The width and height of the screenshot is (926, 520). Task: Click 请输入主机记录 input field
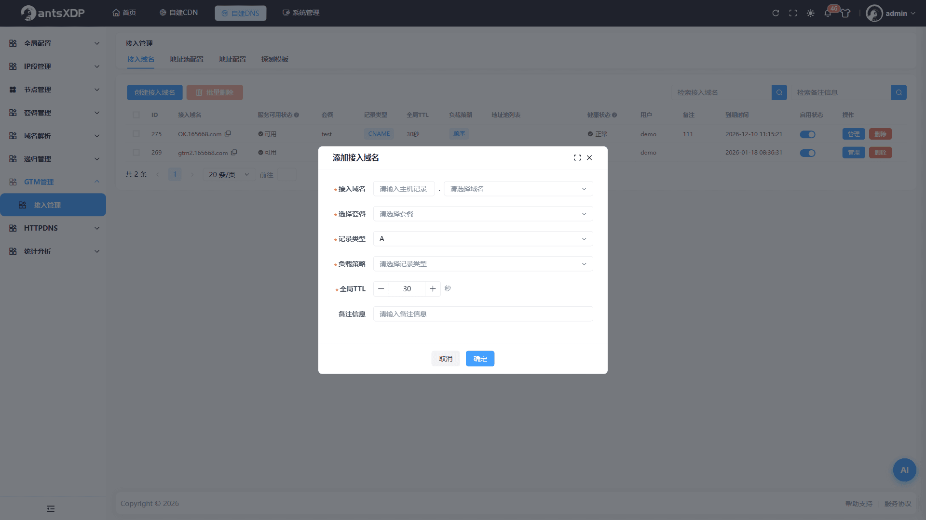pyautogui.click(x=404, y=189)
